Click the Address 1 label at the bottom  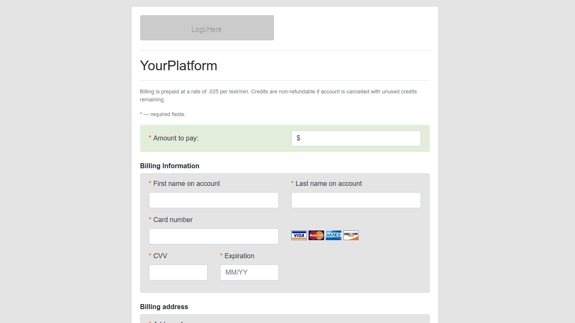pos(168,322)
